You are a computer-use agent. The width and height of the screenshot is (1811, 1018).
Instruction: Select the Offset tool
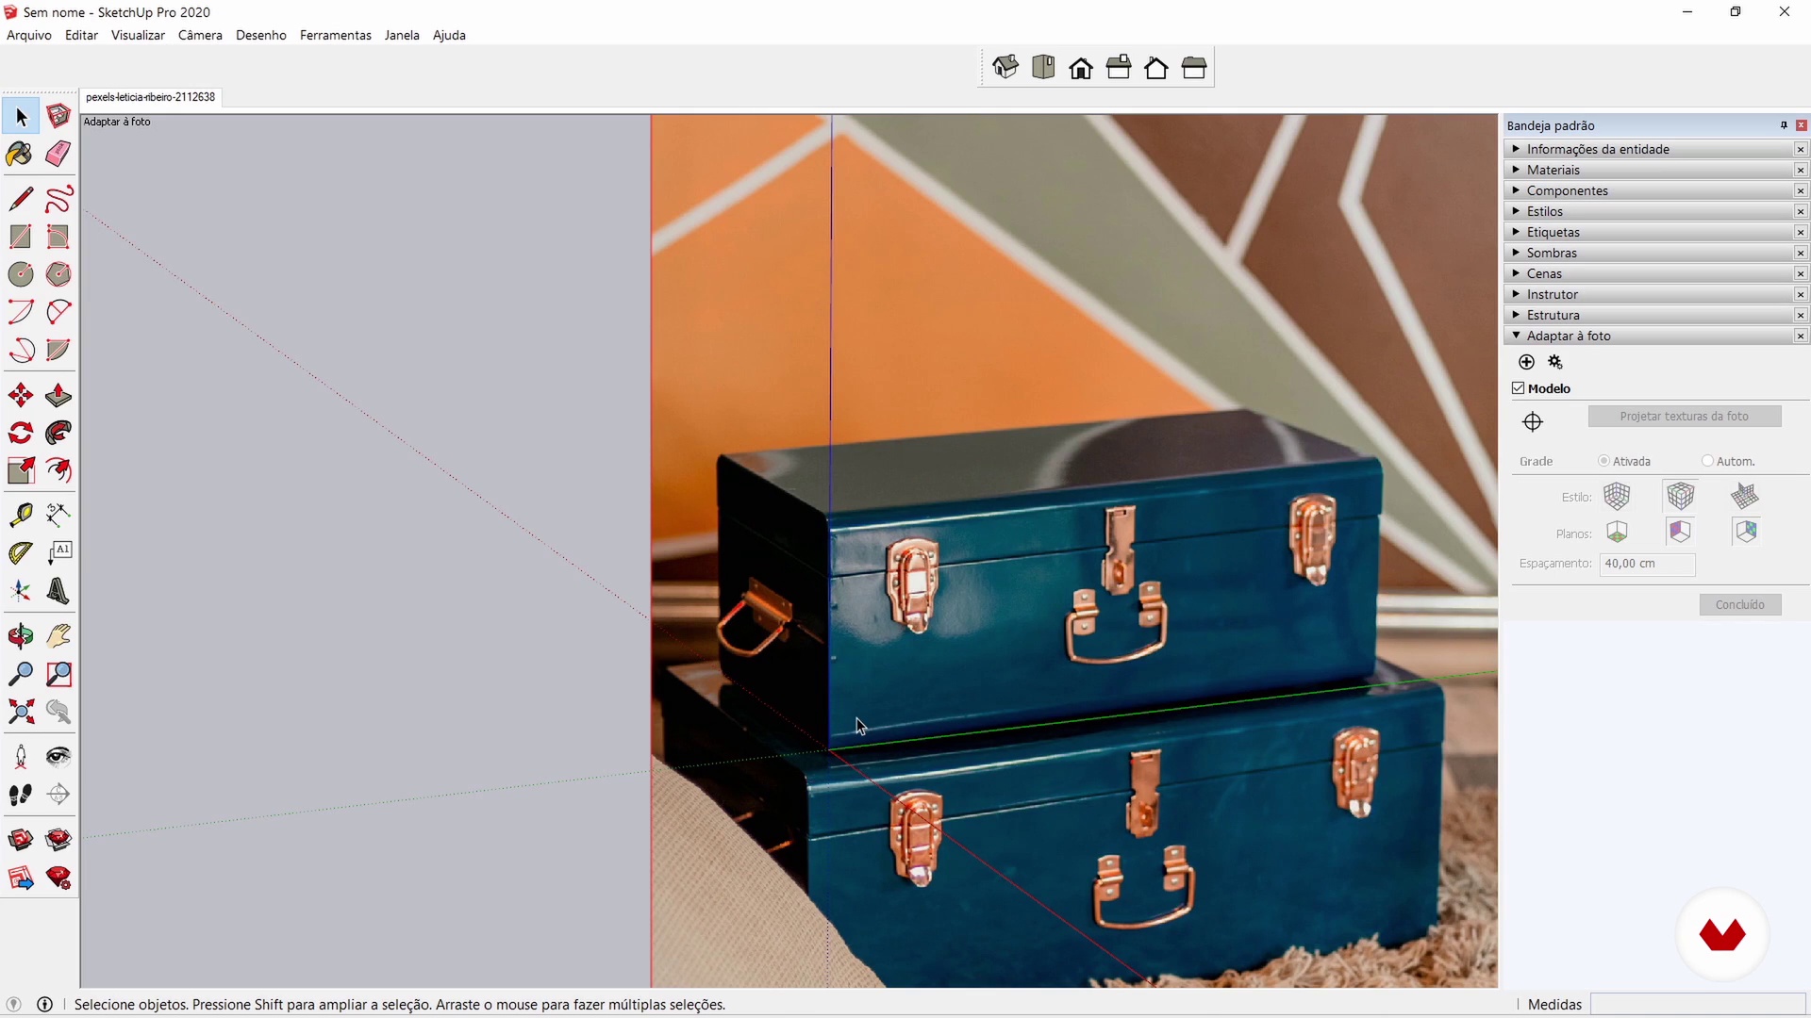[58, 470]
